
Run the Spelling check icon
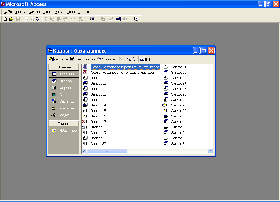tap(38, 19)
